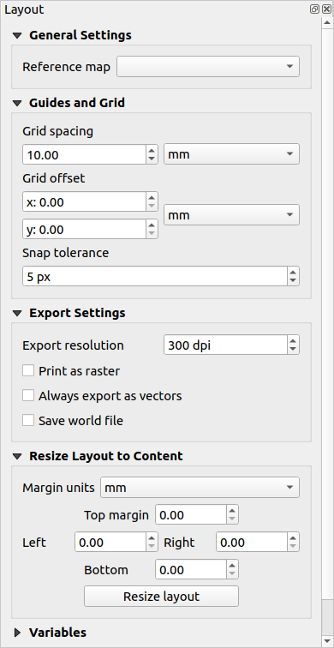Click the Snap tolerance field
Viewport: 334px width, 648px height.
(x=155, y=277)
